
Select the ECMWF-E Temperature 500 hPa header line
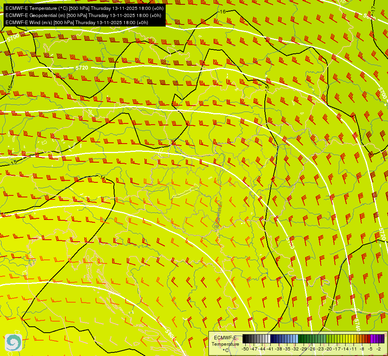(84, 8)
